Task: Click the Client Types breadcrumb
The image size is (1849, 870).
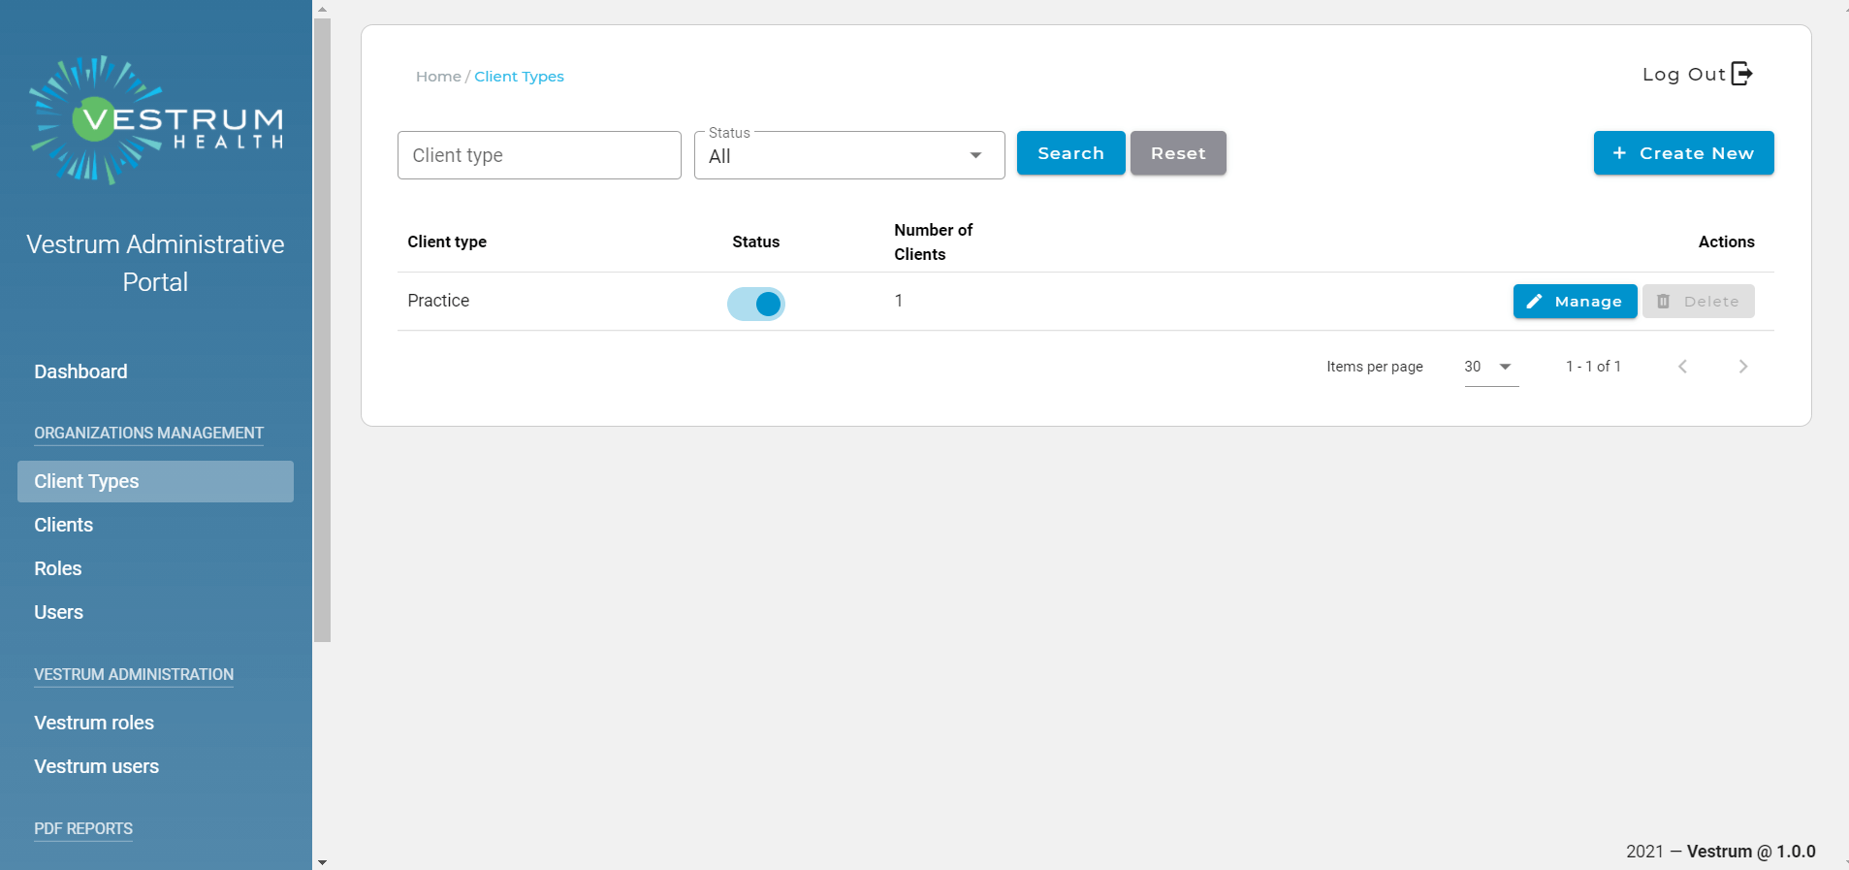Action: pos(519,77)
